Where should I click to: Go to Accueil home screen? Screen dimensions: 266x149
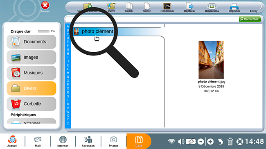pyautogui.click(x=12, y=141)
